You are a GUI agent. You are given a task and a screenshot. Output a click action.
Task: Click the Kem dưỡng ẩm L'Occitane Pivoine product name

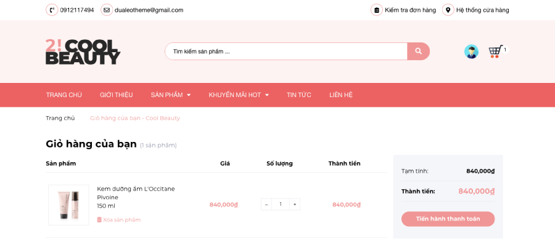136,193
